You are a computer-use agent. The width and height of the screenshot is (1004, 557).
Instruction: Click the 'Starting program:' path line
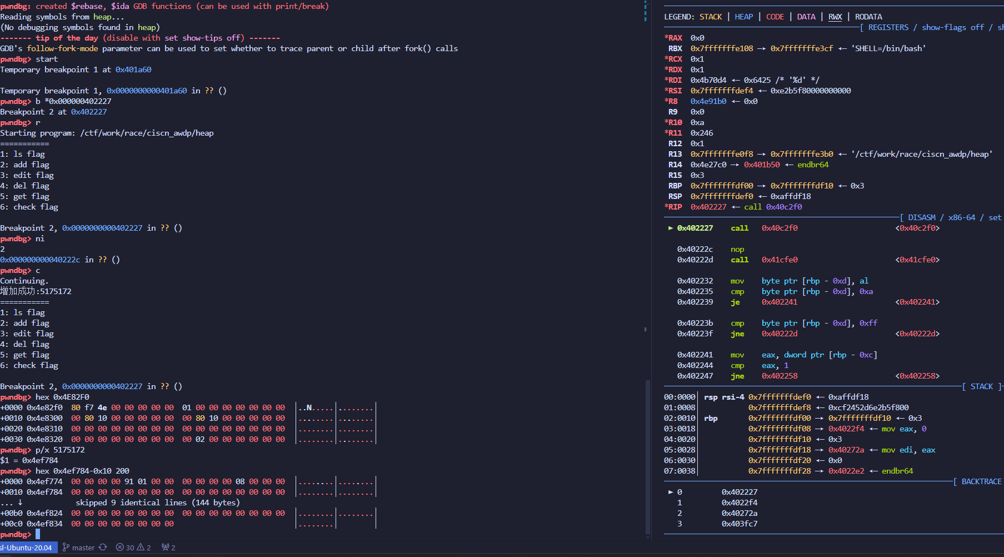[107, 133]
